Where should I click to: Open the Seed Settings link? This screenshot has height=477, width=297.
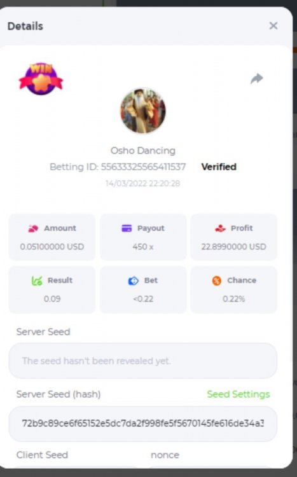(238, 394)
